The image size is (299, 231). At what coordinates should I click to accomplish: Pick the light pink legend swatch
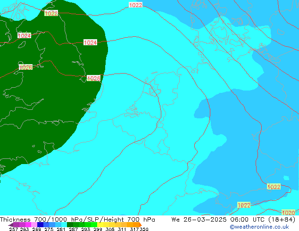34,225
